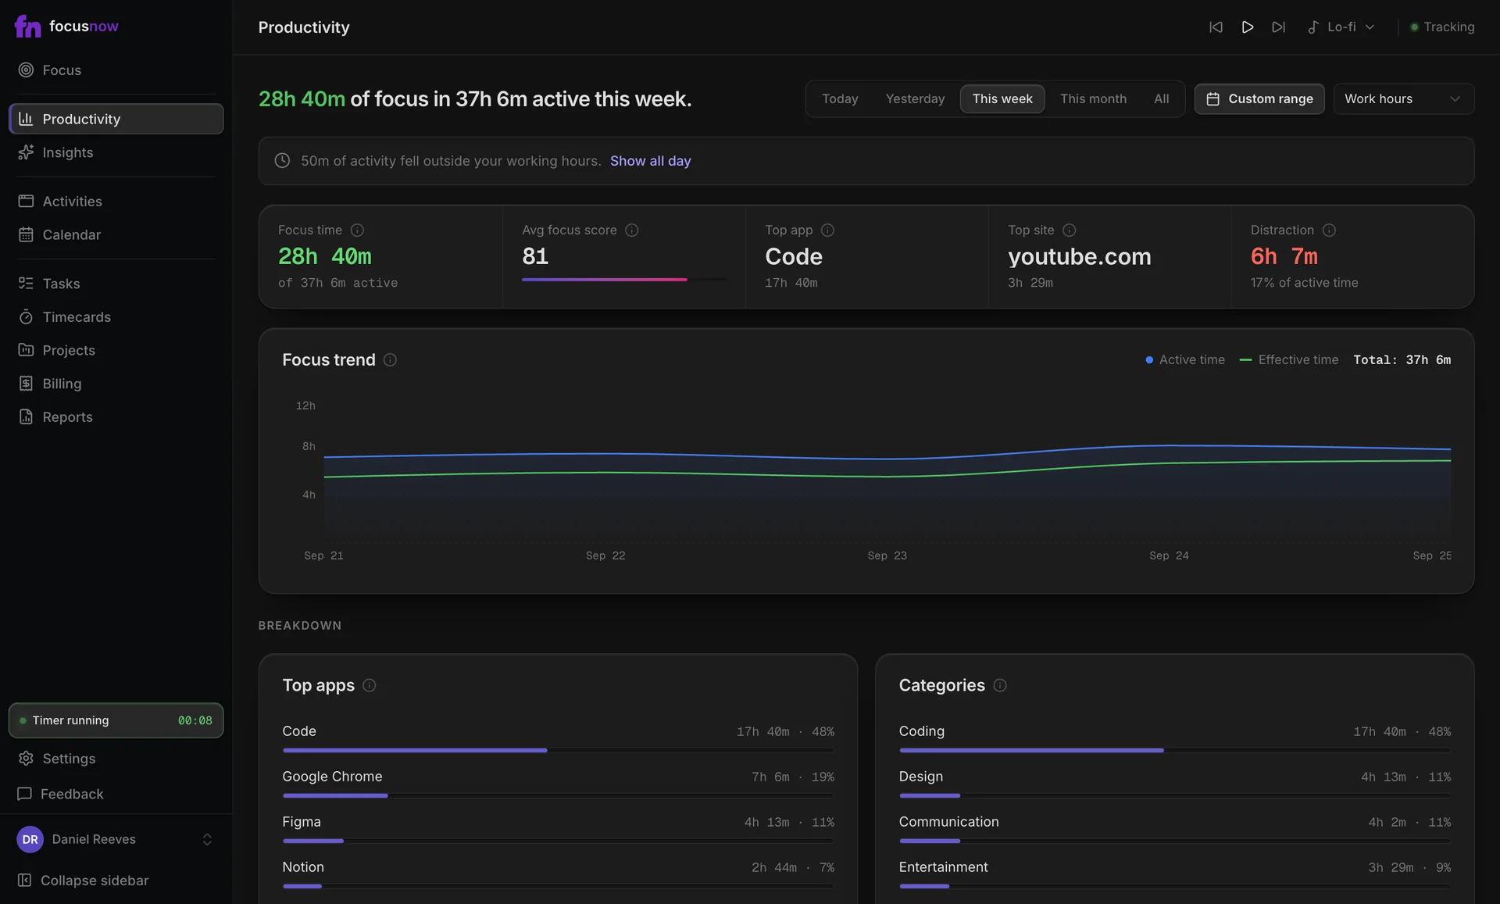Open the Billing page

pyautogui.click(x=116, y=384)
